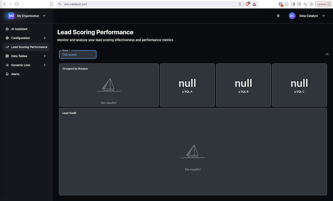This screenshot has height=201, width=333.
Task: Open the My Organization switcher
Action: pos(27,16)
